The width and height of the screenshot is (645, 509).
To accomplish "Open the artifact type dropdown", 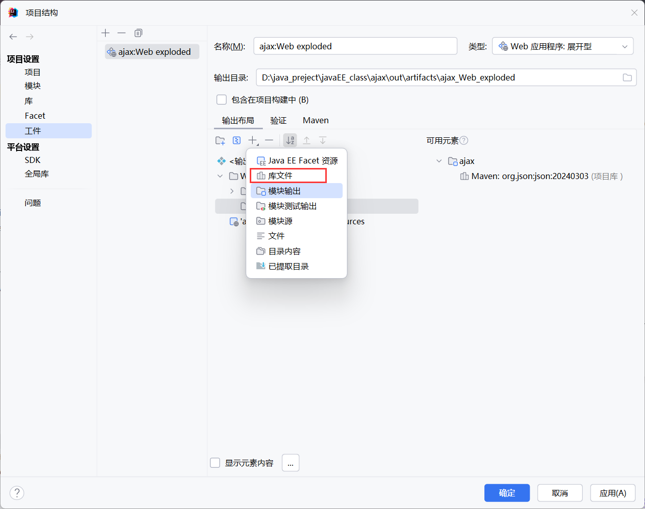I will pyautogui.click(x=563, y=46).
